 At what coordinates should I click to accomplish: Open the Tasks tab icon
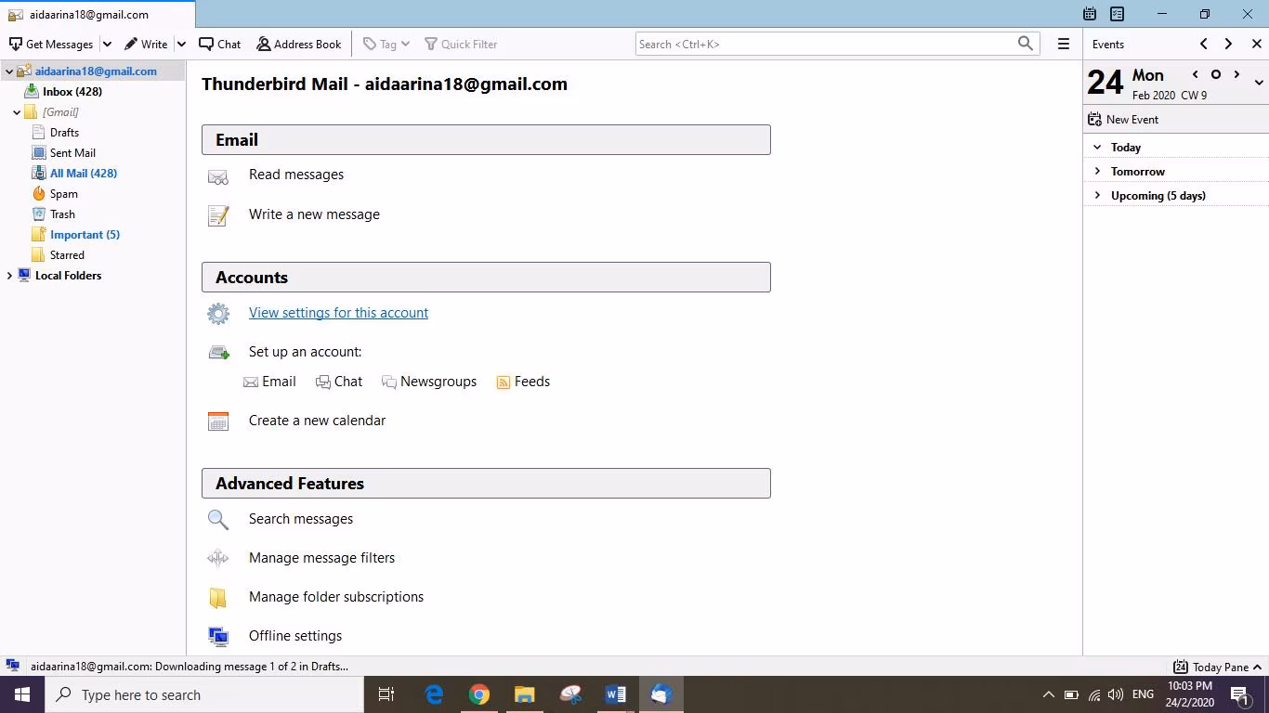pos(1118,14)
